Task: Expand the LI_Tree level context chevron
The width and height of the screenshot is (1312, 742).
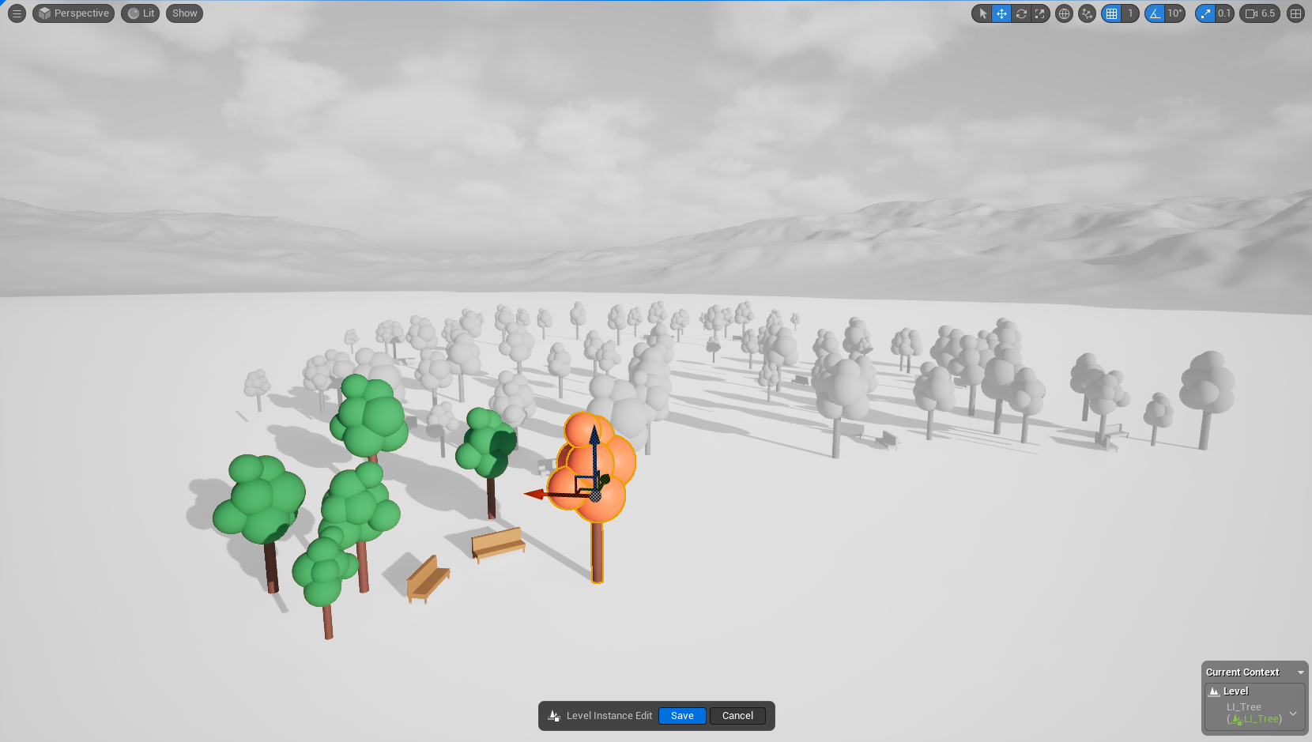Action: [x=1293, y=714]
